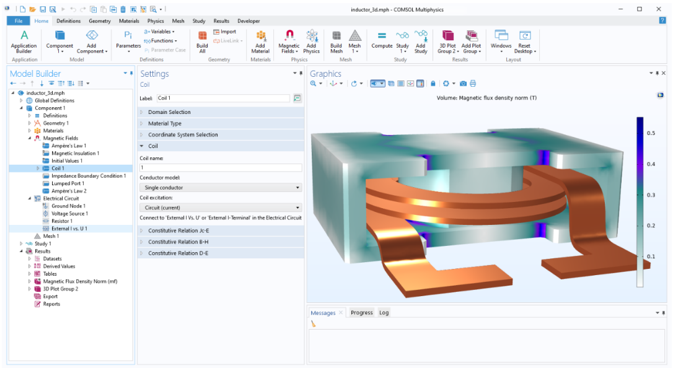Click the delete trash icon in quick toolbar
The image size is (673, 368).
click(x=123, y=9)
